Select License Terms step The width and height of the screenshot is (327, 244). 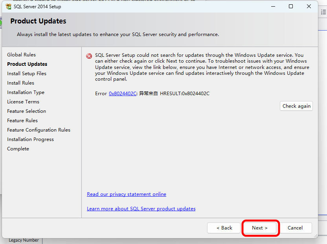point(23,101)
